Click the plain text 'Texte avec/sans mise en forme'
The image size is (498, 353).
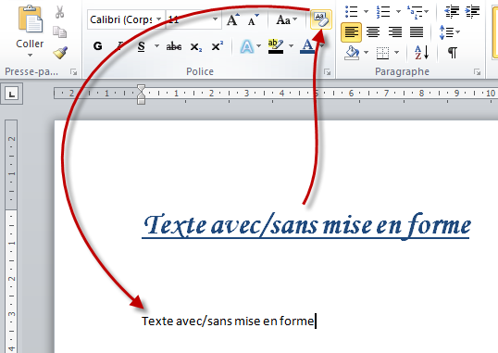pyautogui.click(x=228, y=321)
